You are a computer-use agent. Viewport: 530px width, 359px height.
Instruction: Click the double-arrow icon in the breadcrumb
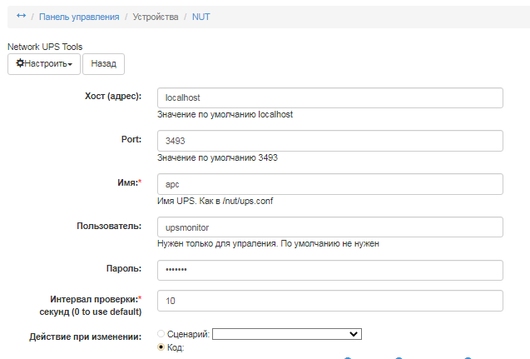[21, 16]
